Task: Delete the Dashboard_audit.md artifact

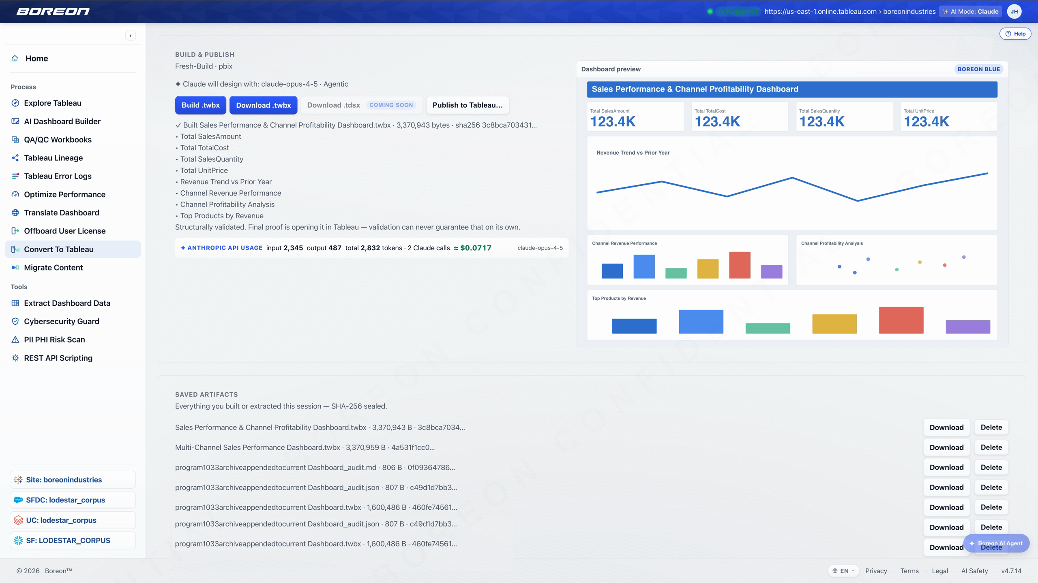Action: (x=991, y=467)
